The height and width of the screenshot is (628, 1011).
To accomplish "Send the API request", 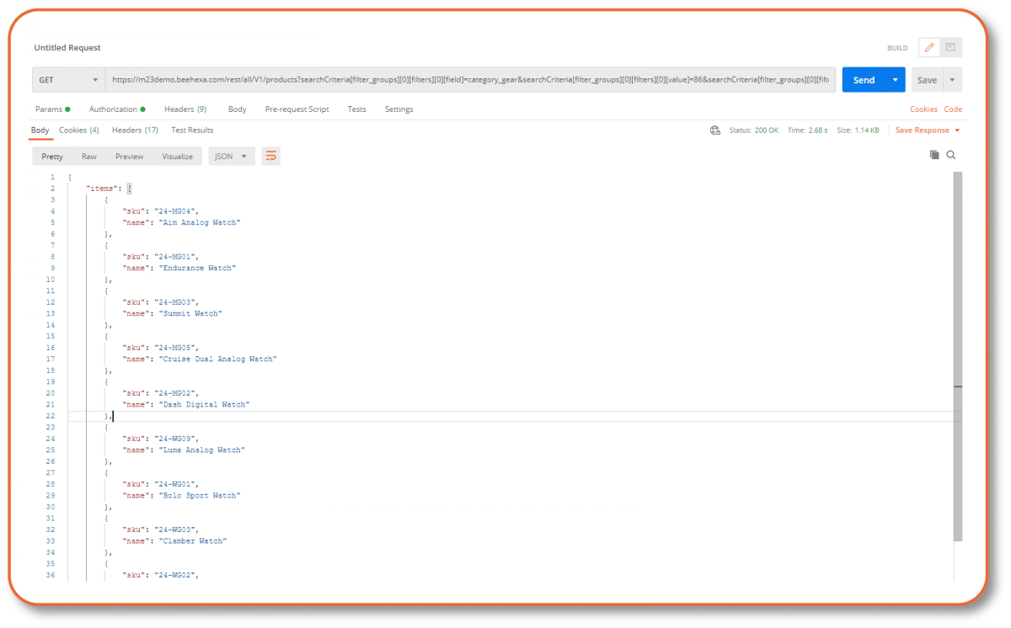I will point(863,79).
